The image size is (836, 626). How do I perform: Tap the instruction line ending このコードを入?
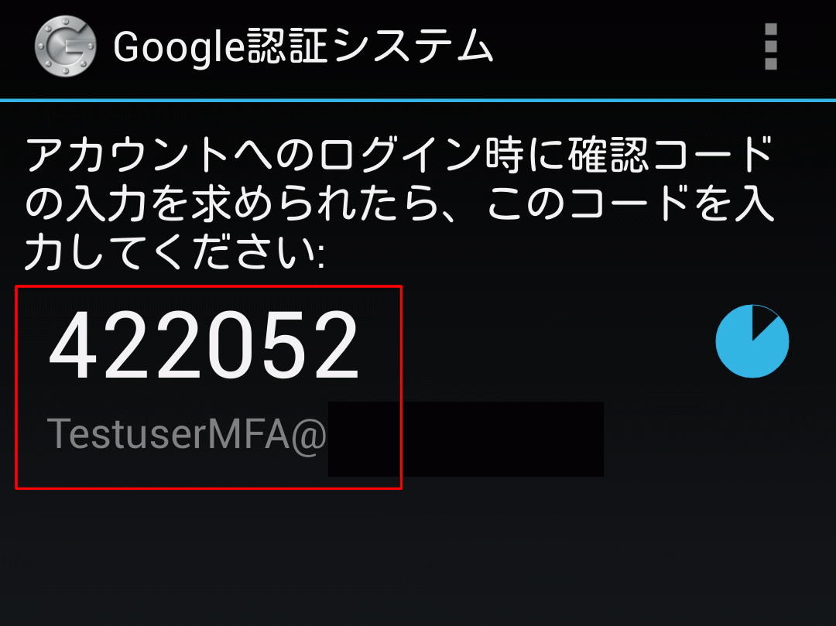[x=399, y=204]
